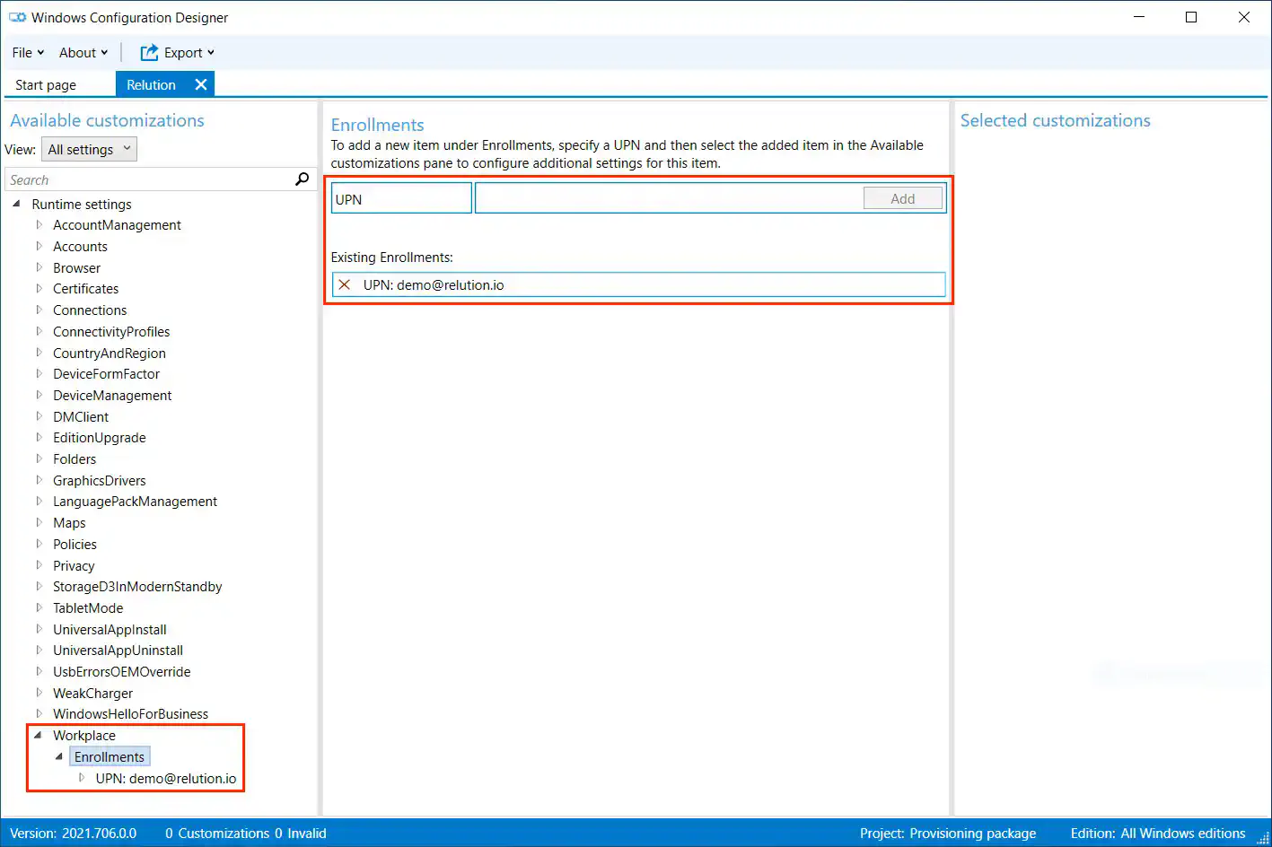
Task: Expand the Accounts node
Action: [x=39, y=246]
